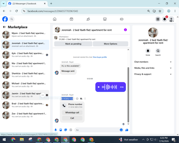Open the Marketplace storefront icon
Screen dimensions: 179x143
pyautogui.click(x=105, y=19)
